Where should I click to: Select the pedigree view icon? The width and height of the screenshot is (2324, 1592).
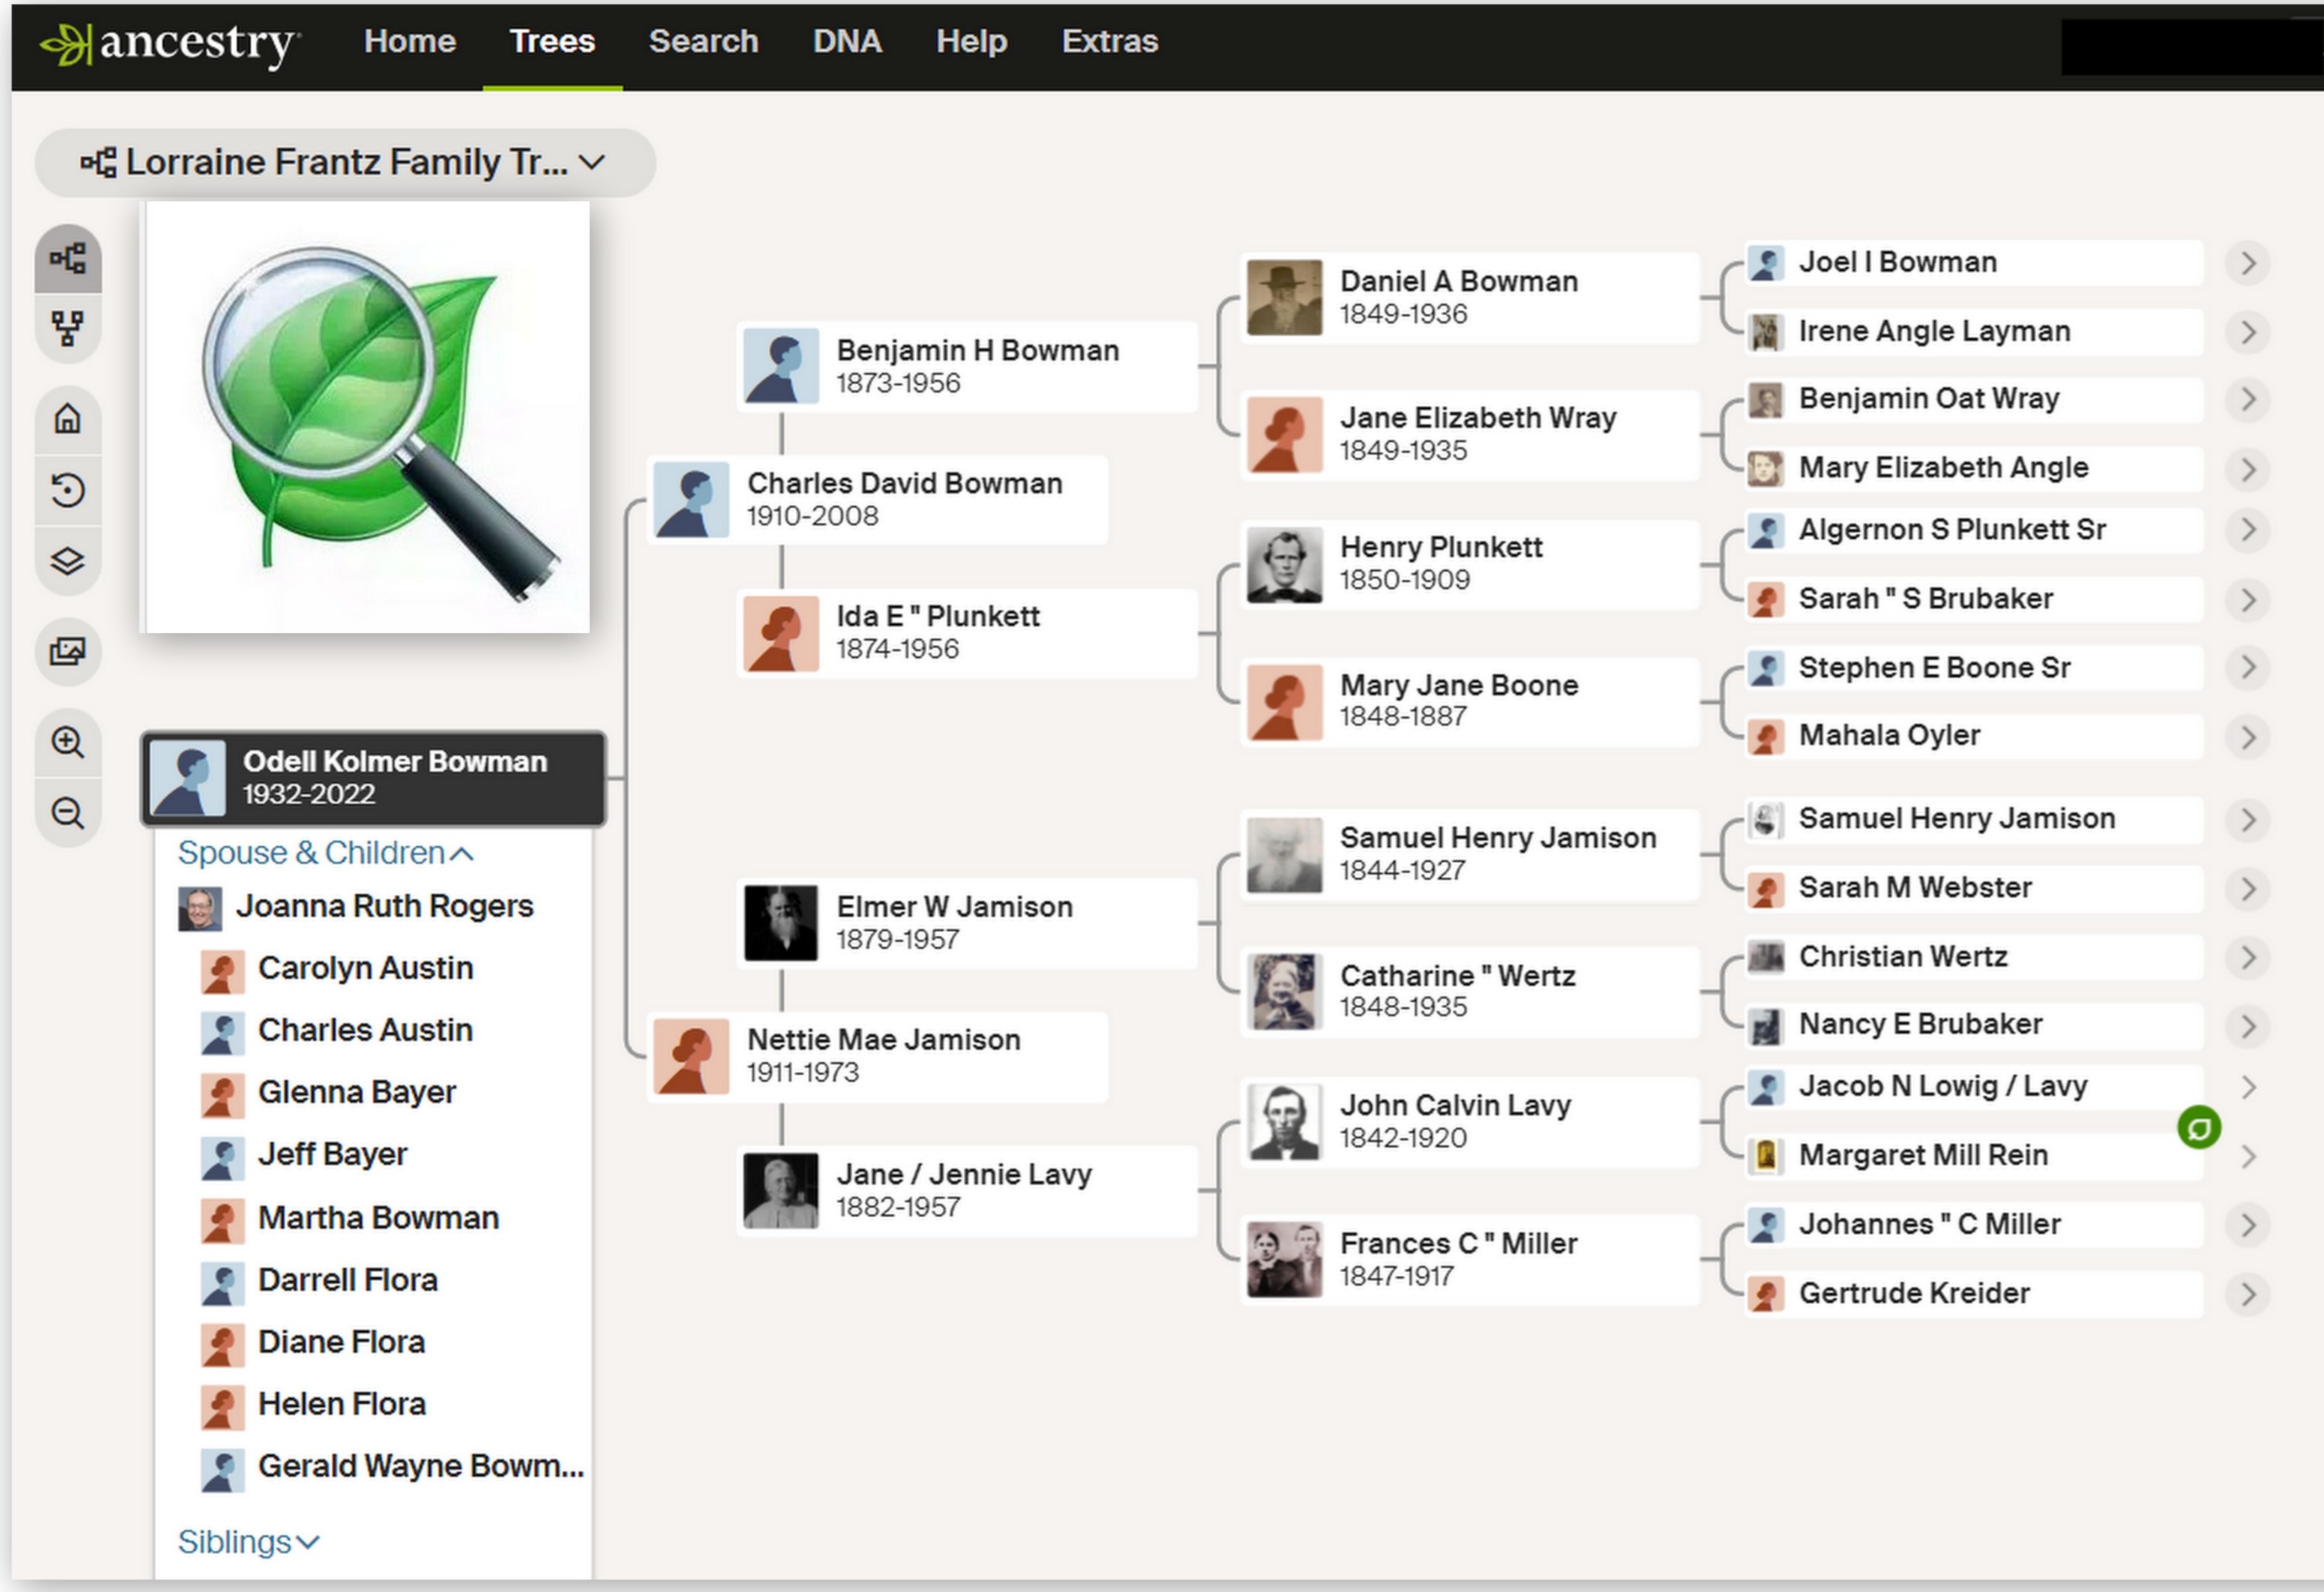68,259
